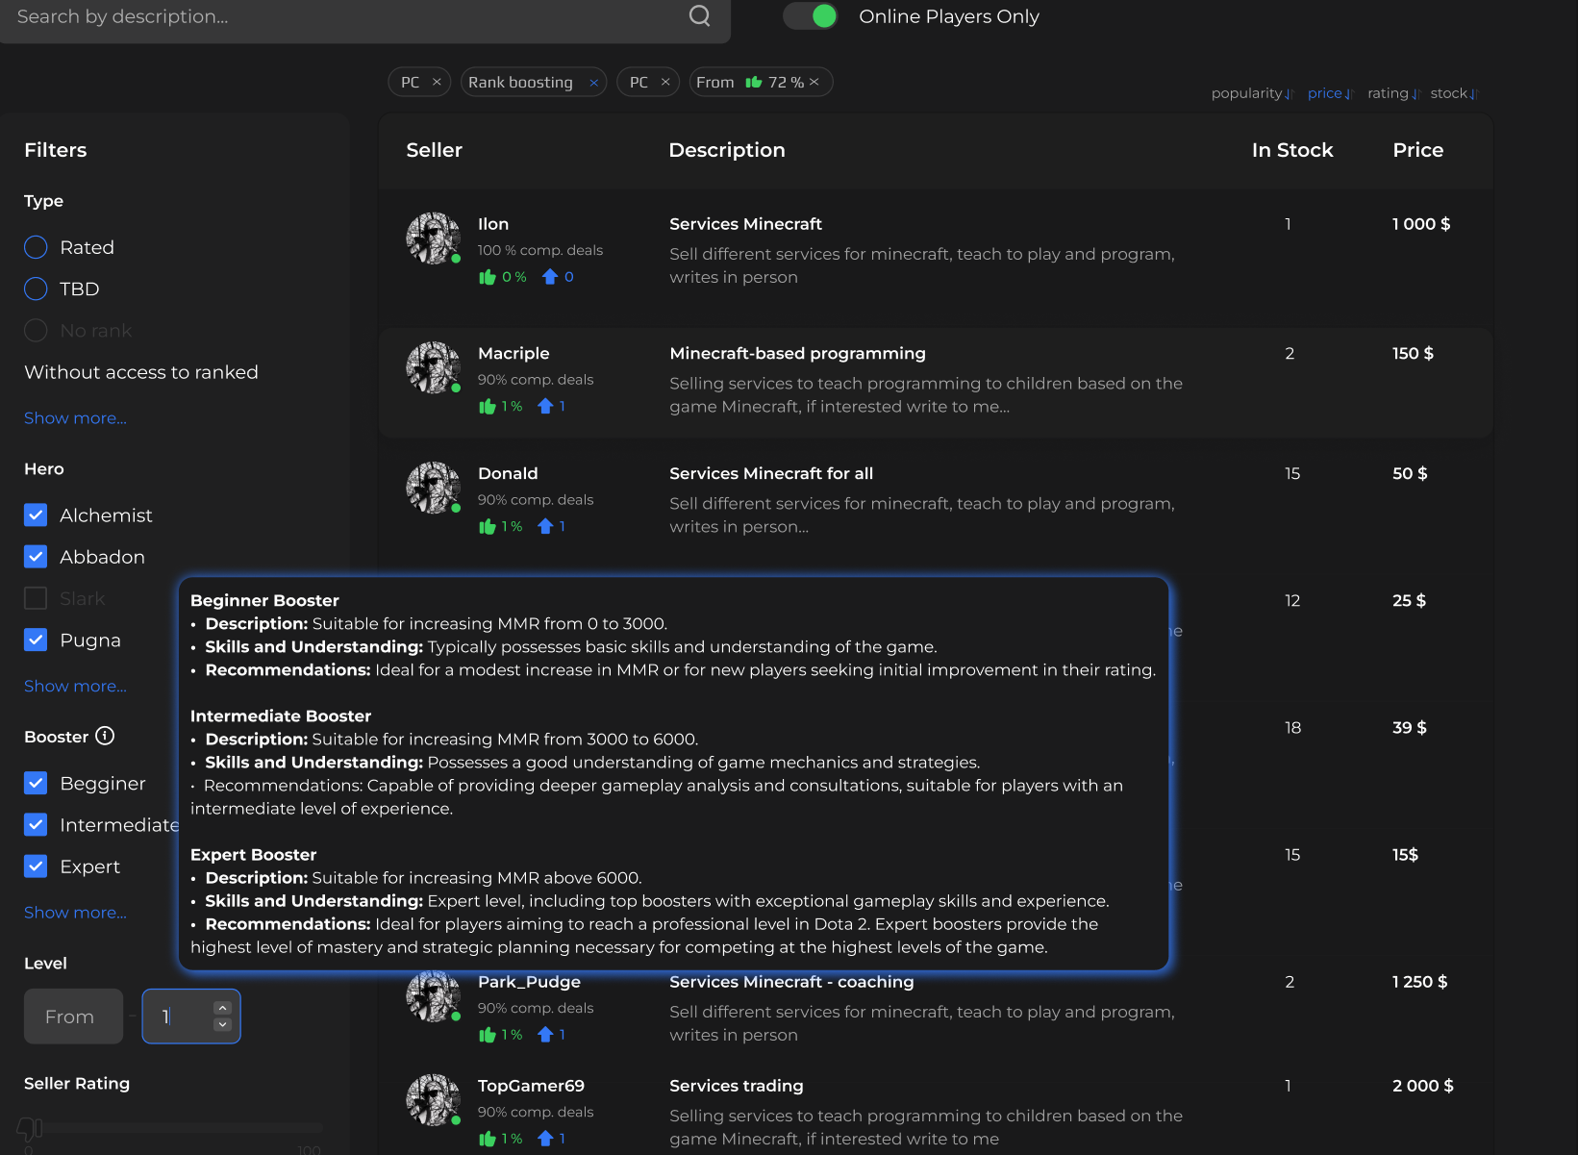Click the In Stock column header
1578x1155 pixels.
pos(1292,150)
